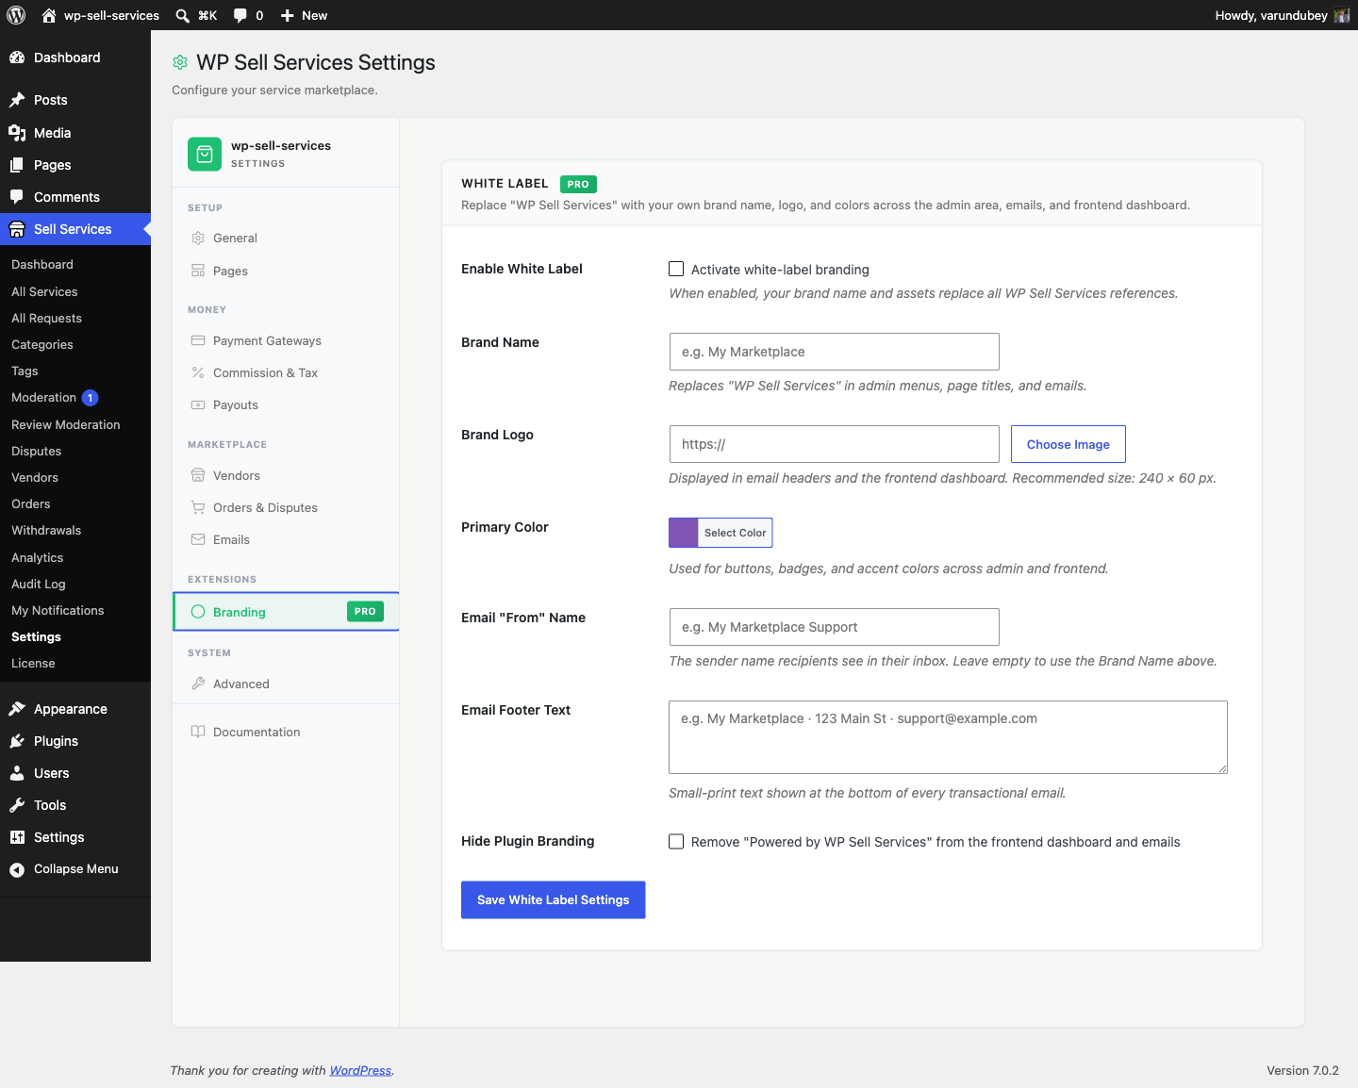Click the WP Settings sliders icon
This screenshot has width=1358, height=1088.
[17, 837]
